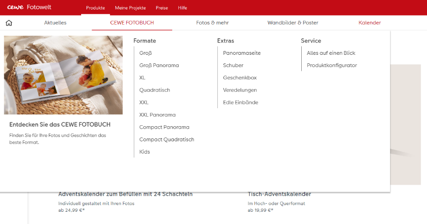
Task: Open the Compact Panorama format
Action: click(164, 127)
